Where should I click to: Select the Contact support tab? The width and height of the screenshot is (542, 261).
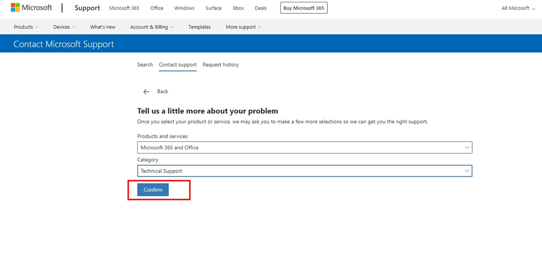pyautogui.click(x=178, y=64)
